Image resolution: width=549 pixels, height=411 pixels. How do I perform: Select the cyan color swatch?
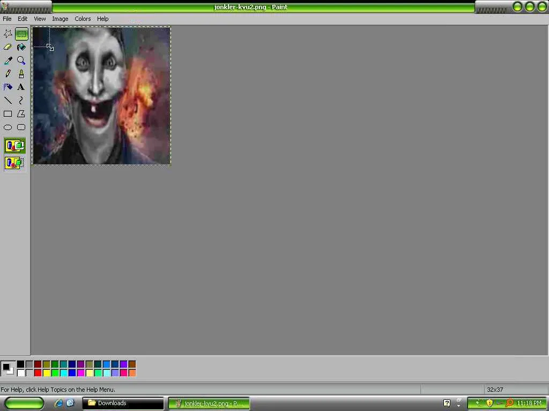pos(64,373)
